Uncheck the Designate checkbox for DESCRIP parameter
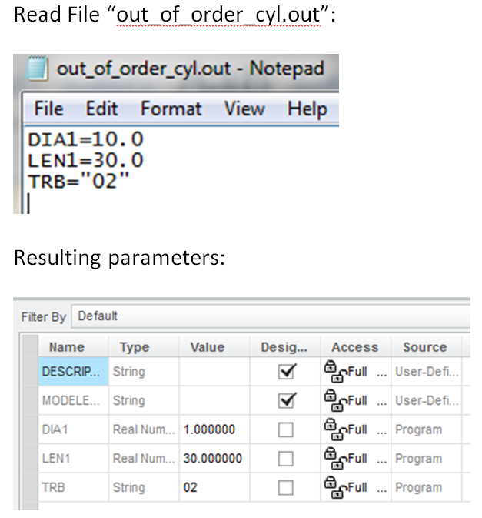 286,372
